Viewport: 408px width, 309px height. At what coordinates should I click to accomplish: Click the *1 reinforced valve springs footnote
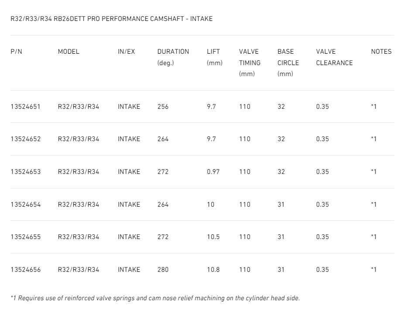coord(155,298)
